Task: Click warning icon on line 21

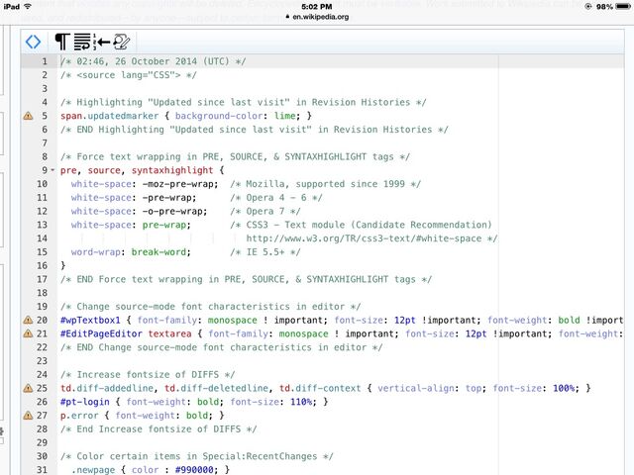Action: click(x=29, y=334)
